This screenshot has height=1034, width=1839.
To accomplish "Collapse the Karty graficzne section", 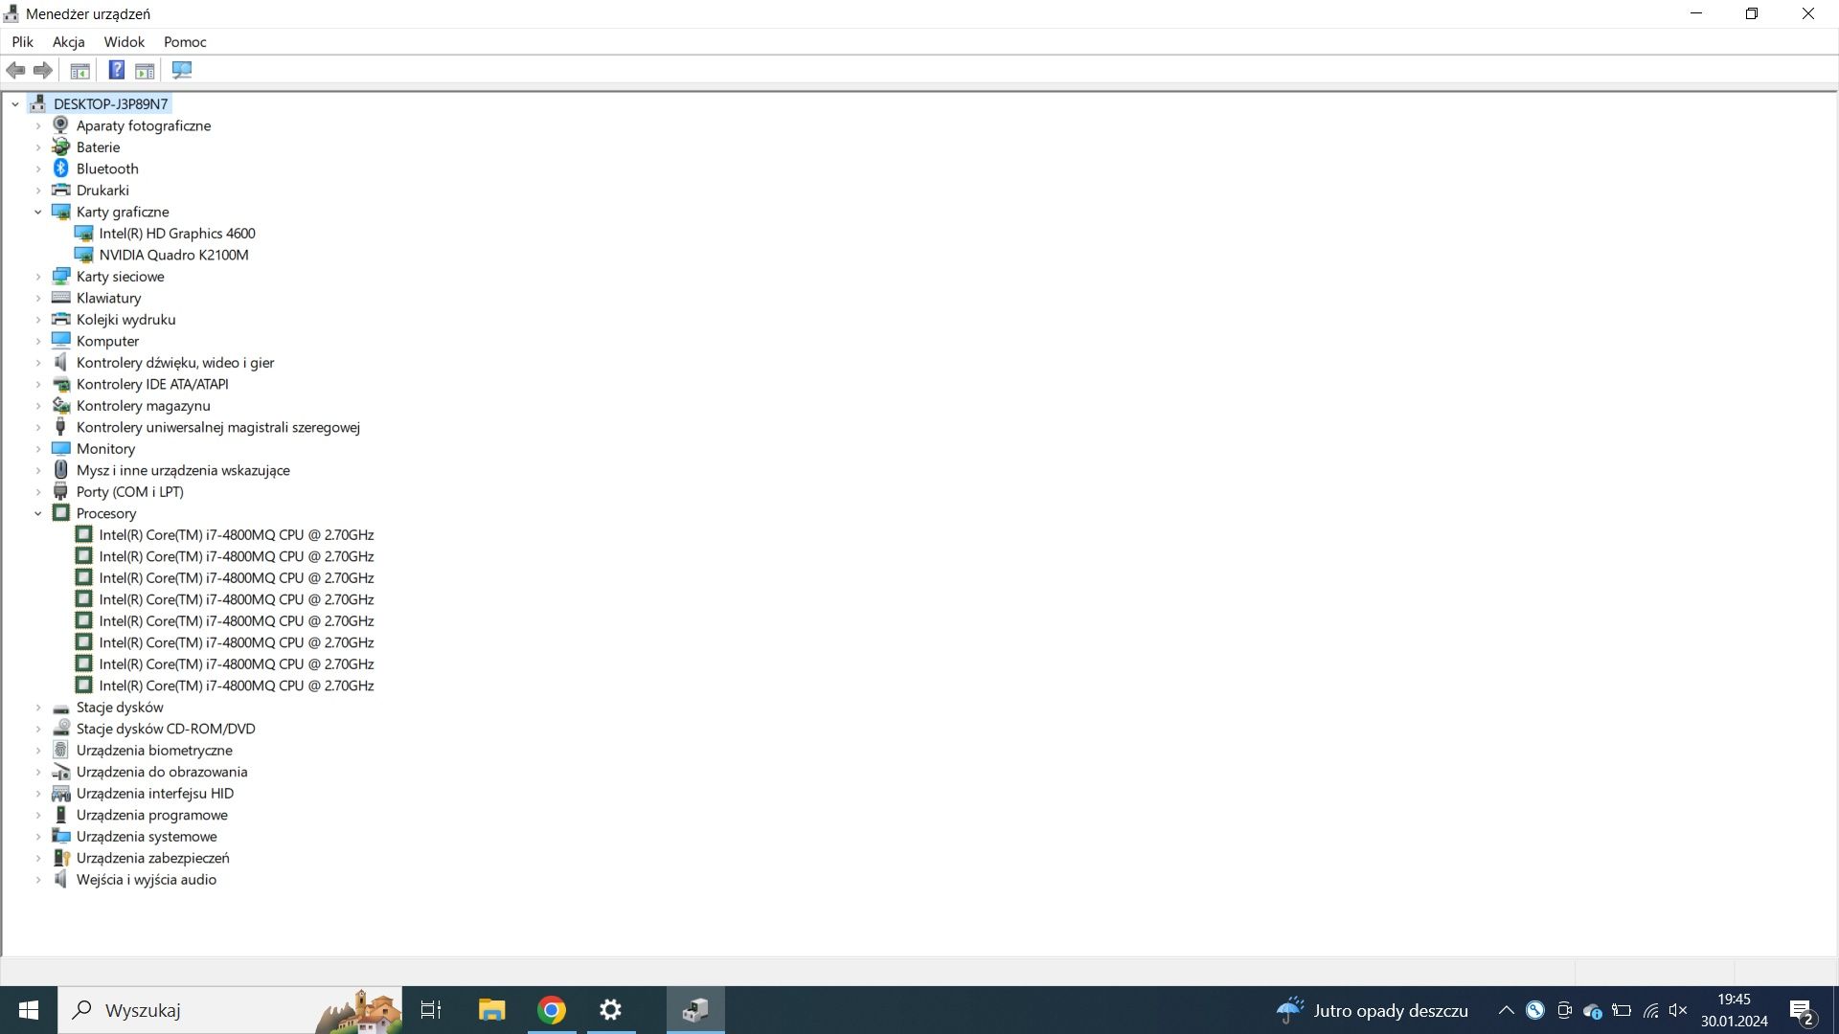I will [x=38, y=211].
